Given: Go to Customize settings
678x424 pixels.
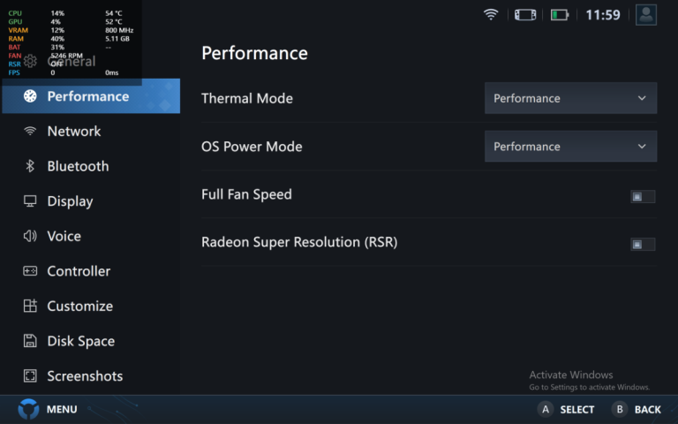Looking at the screenshot, I should [x=79, y=307].
